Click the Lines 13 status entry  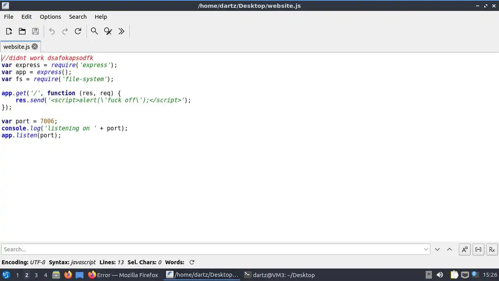pyautogui.click(x=111, y=262)
